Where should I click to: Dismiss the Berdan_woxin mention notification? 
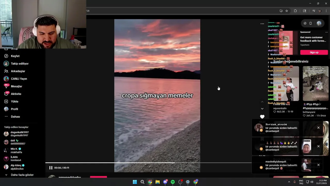[x=318, y=128]
